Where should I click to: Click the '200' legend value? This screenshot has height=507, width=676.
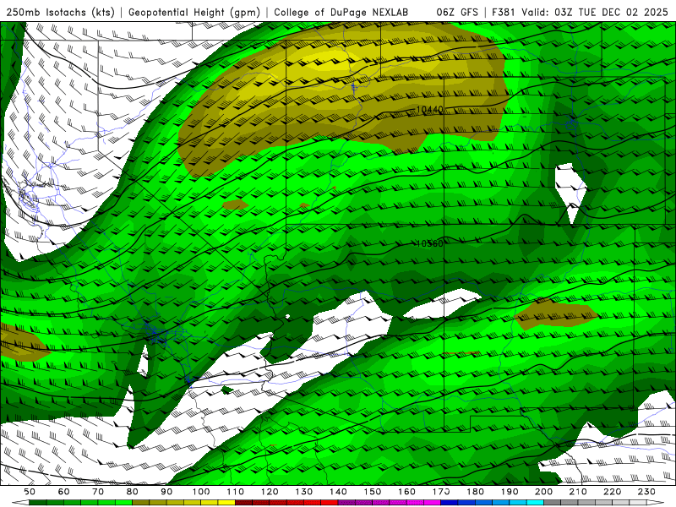click(543, 492)
